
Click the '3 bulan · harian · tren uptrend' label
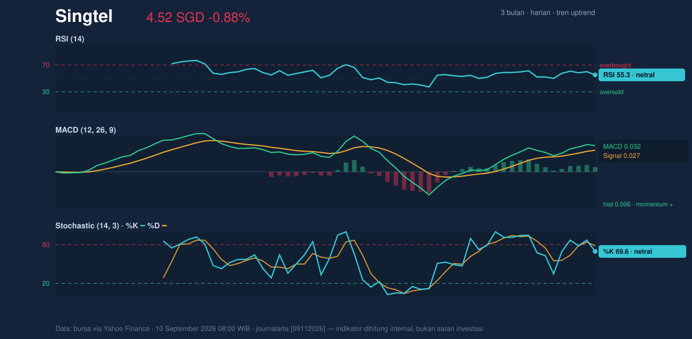click(548, 13)
